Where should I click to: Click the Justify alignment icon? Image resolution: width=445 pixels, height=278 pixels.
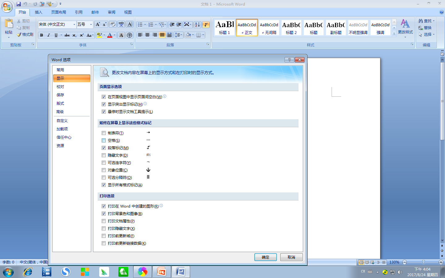(162, 35)
